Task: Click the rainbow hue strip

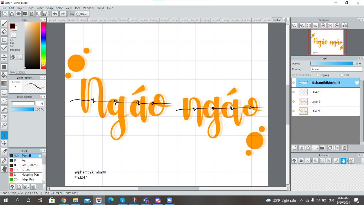Action: tap(43, 46)
